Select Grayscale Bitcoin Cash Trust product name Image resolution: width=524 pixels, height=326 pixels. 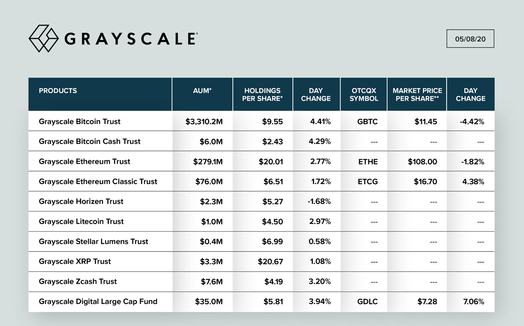90,142
